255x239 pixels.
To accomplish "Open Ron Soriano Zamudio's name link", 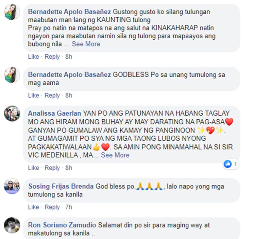I will click(x=62, y=225).
